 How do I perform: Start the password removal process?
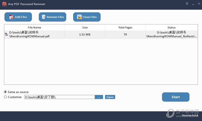(176, 97)
